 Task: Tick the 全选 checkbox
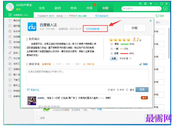(38, 118)
